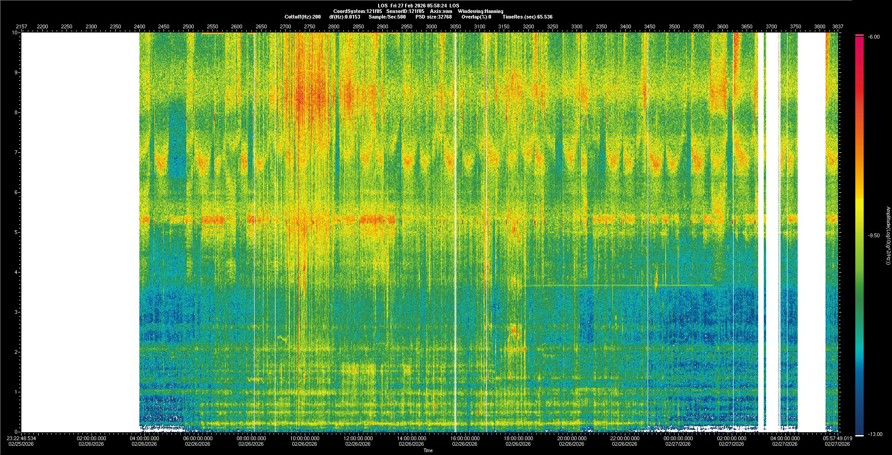Click the 10 Hz tick on the frequency axis
This screenshot has height=455, width=892.
tap(15, 32)
